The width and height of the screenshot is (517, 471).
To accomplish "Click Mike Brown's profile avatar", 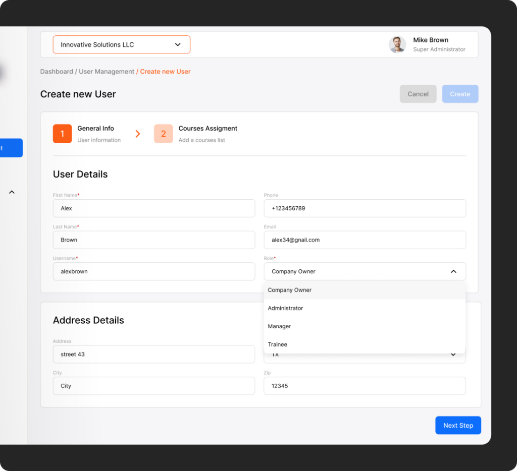I will (397, 44).
